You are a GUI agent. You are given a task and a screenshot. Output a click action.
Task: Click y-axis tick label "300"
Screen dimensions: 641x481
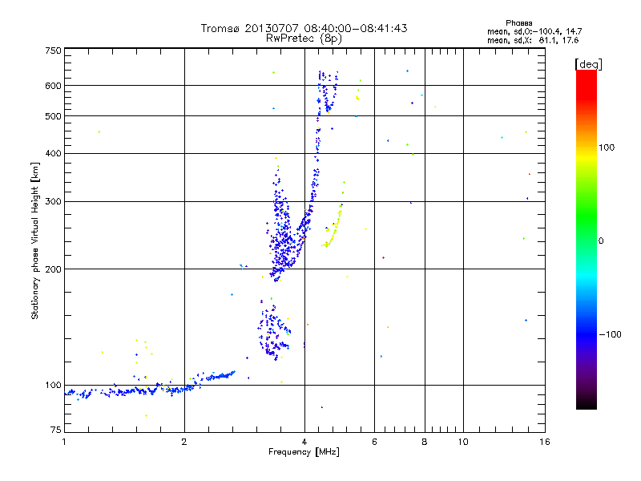[x=53, y=202]
